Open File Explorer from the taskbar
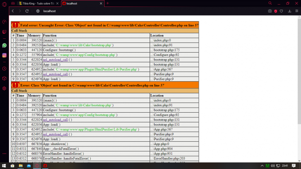301x169 pixels. point(20,166)
